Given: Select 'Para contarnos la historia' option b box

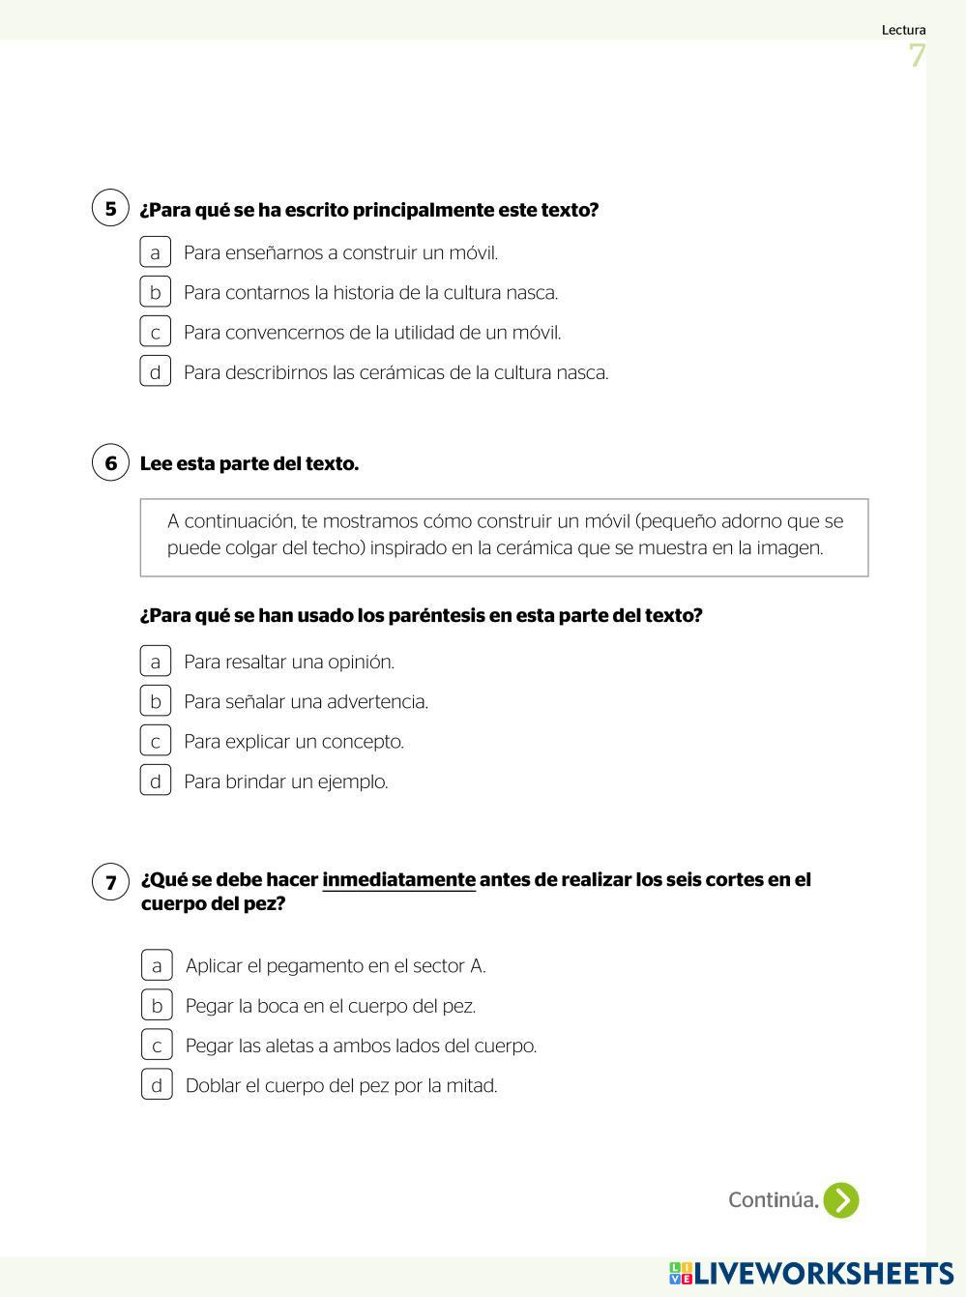Looking at the screenshot, I should [x=155, y=292].
